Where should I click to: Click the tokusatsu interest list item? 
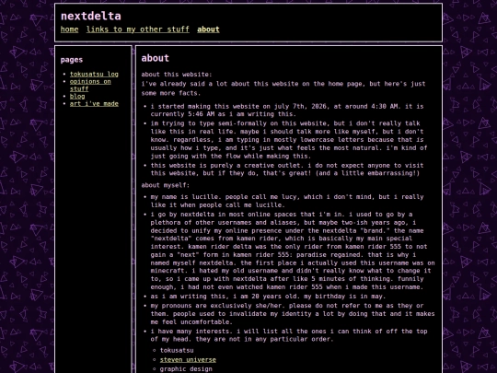coord(177,351)
